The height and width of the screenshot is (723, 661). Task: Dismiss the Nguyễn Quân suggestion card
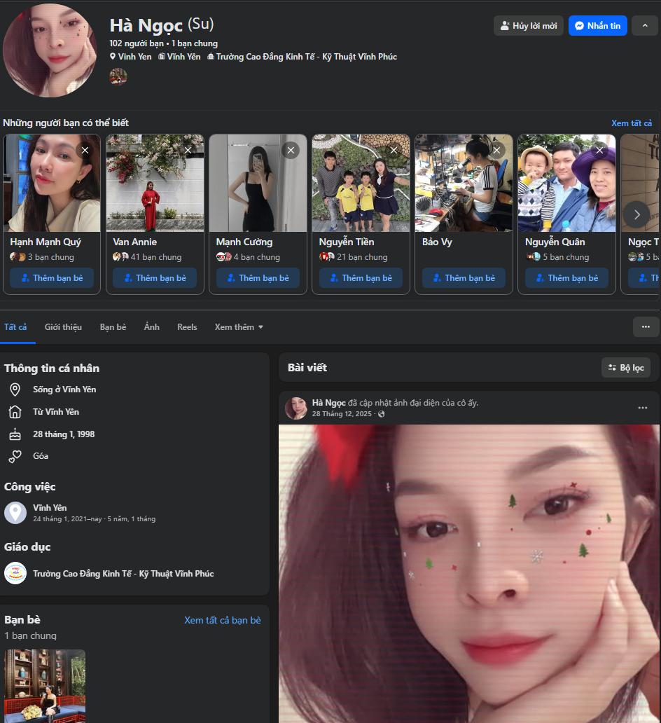coord(599,151)
